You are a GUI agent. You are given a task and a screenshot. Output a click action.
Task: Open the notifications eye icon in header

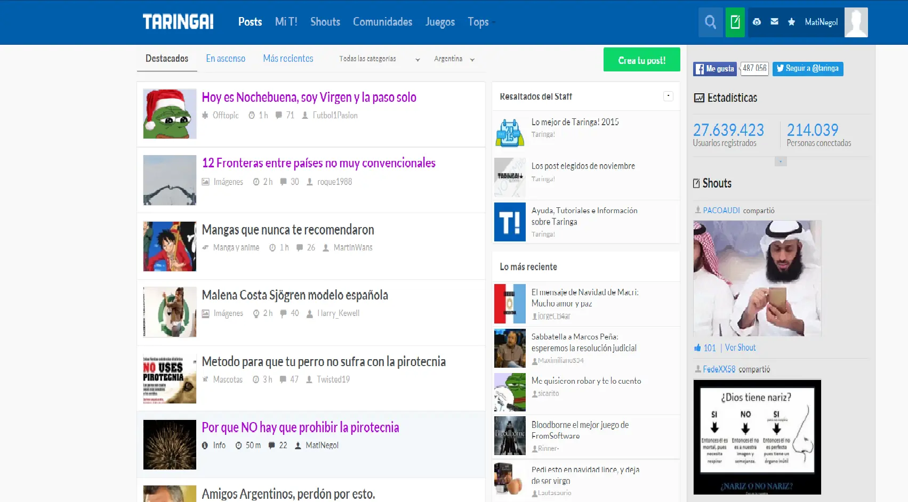(x=757, y=22)
